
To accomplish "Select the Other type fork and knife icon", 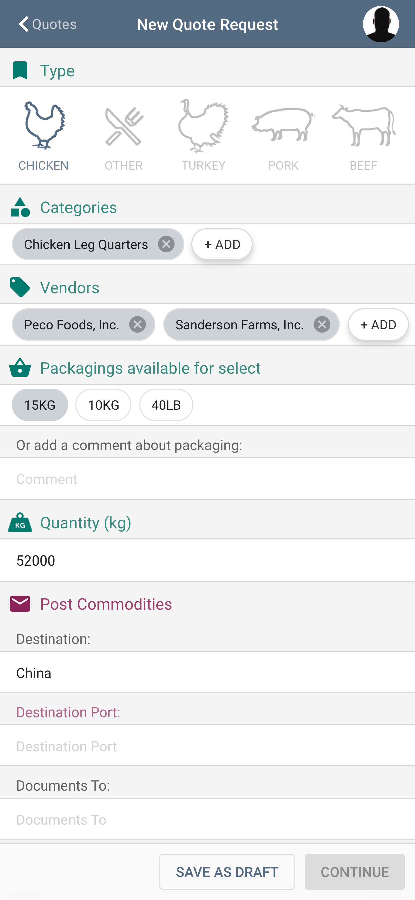I will 124,127.
